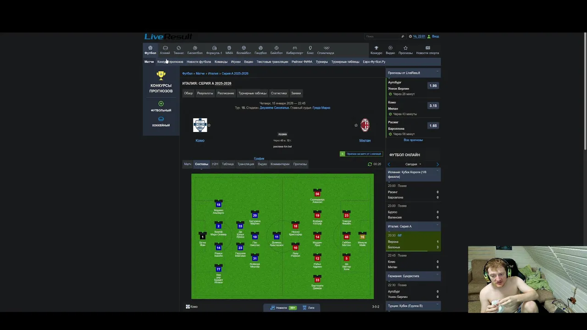The width and height of the screenshot is (587, 330).
Task: Go to previous day arrow
Action: tap(389, 164)
